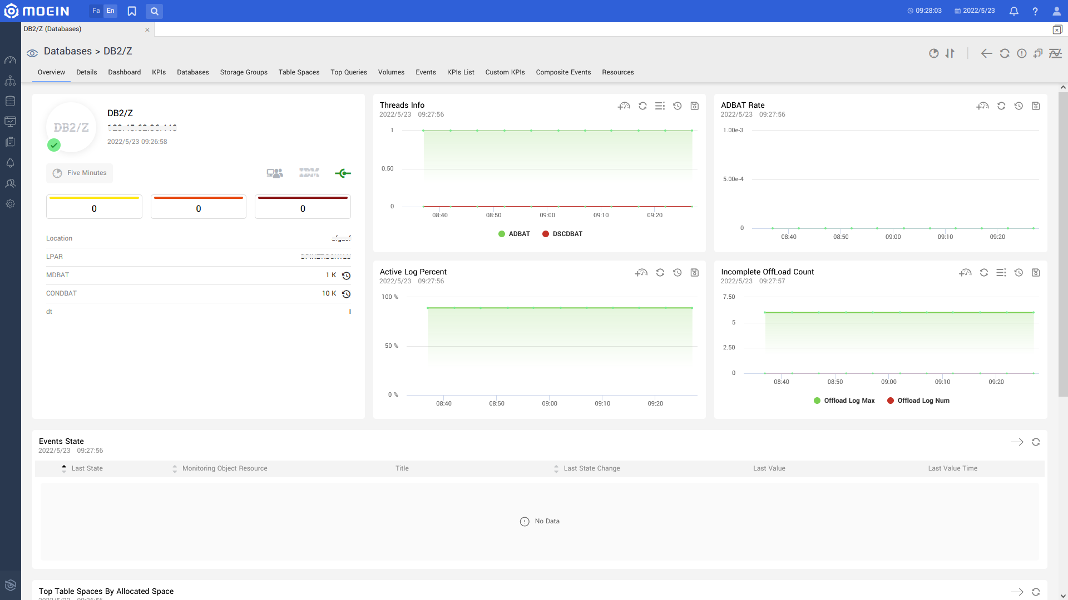The height and width of the screenshot is (600, 1068).
Task: Toggle Offload Log Max legend series
Action: tap(844, 401)
